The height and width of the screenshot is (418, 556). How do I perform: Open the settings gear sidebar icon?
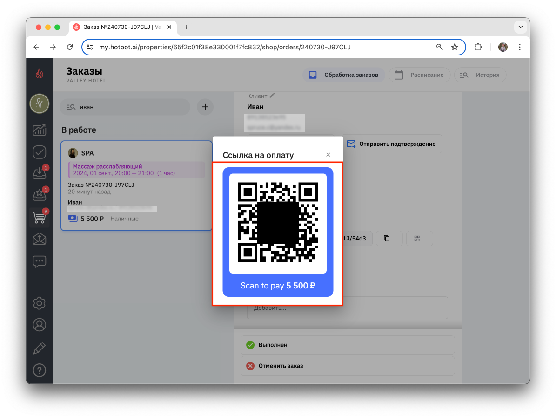pyautogui.click(x=40, y=303)
